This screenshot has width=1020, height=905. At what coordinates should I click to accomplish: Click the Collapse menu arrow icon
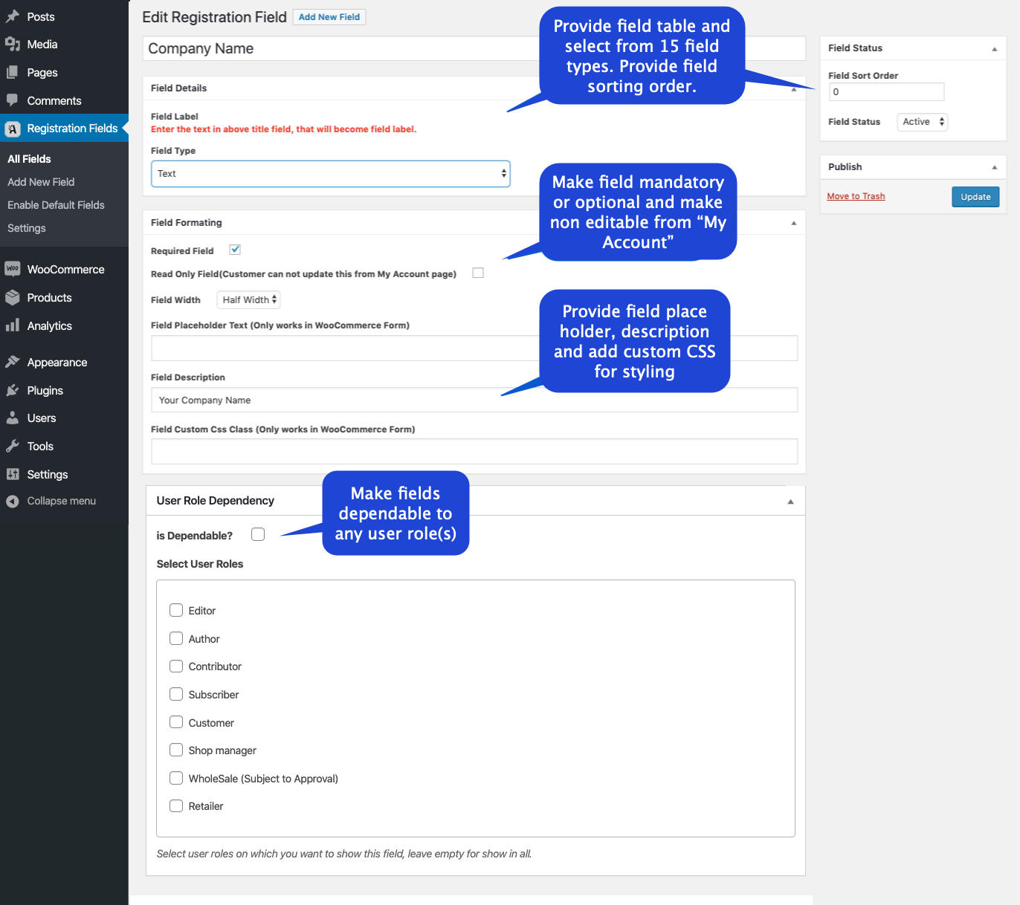[x=13, y=501]
